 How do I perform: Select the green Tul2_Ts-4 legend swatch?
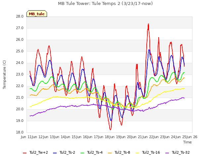(82, 153)
